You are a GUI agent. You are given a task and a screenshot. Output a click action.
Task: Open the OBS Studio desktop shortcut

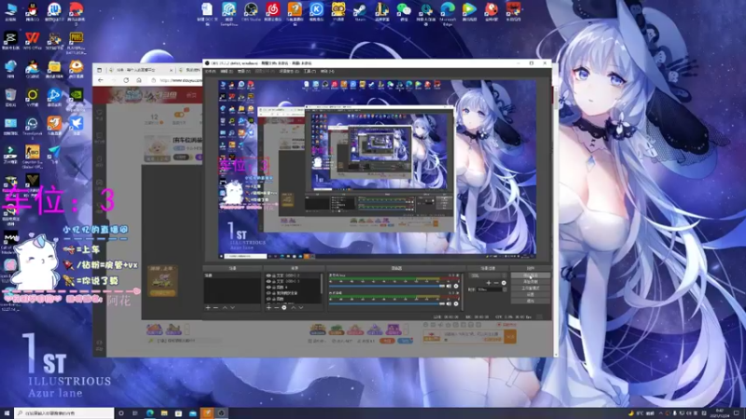pos(250,12)
